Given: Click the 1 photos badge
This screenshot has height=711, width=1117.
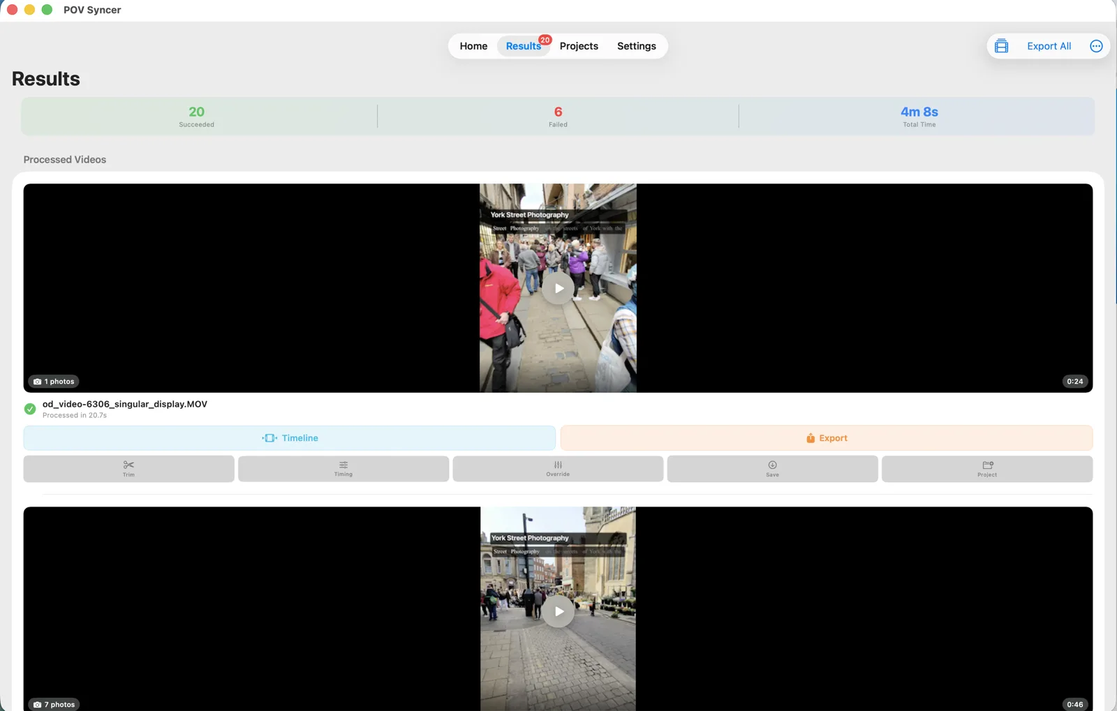Looking at the screenshot, I should coord(54,382).
